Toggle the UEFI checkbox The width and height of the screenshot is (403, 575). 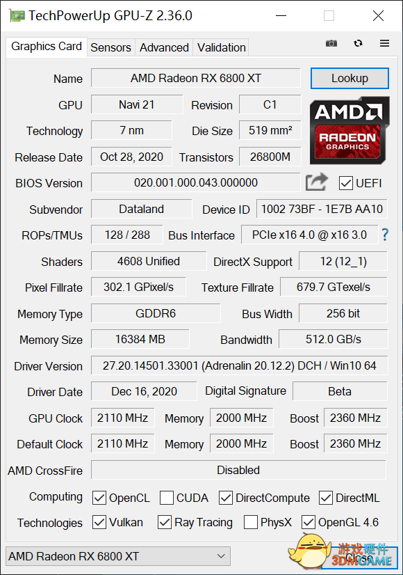[345, 183]
